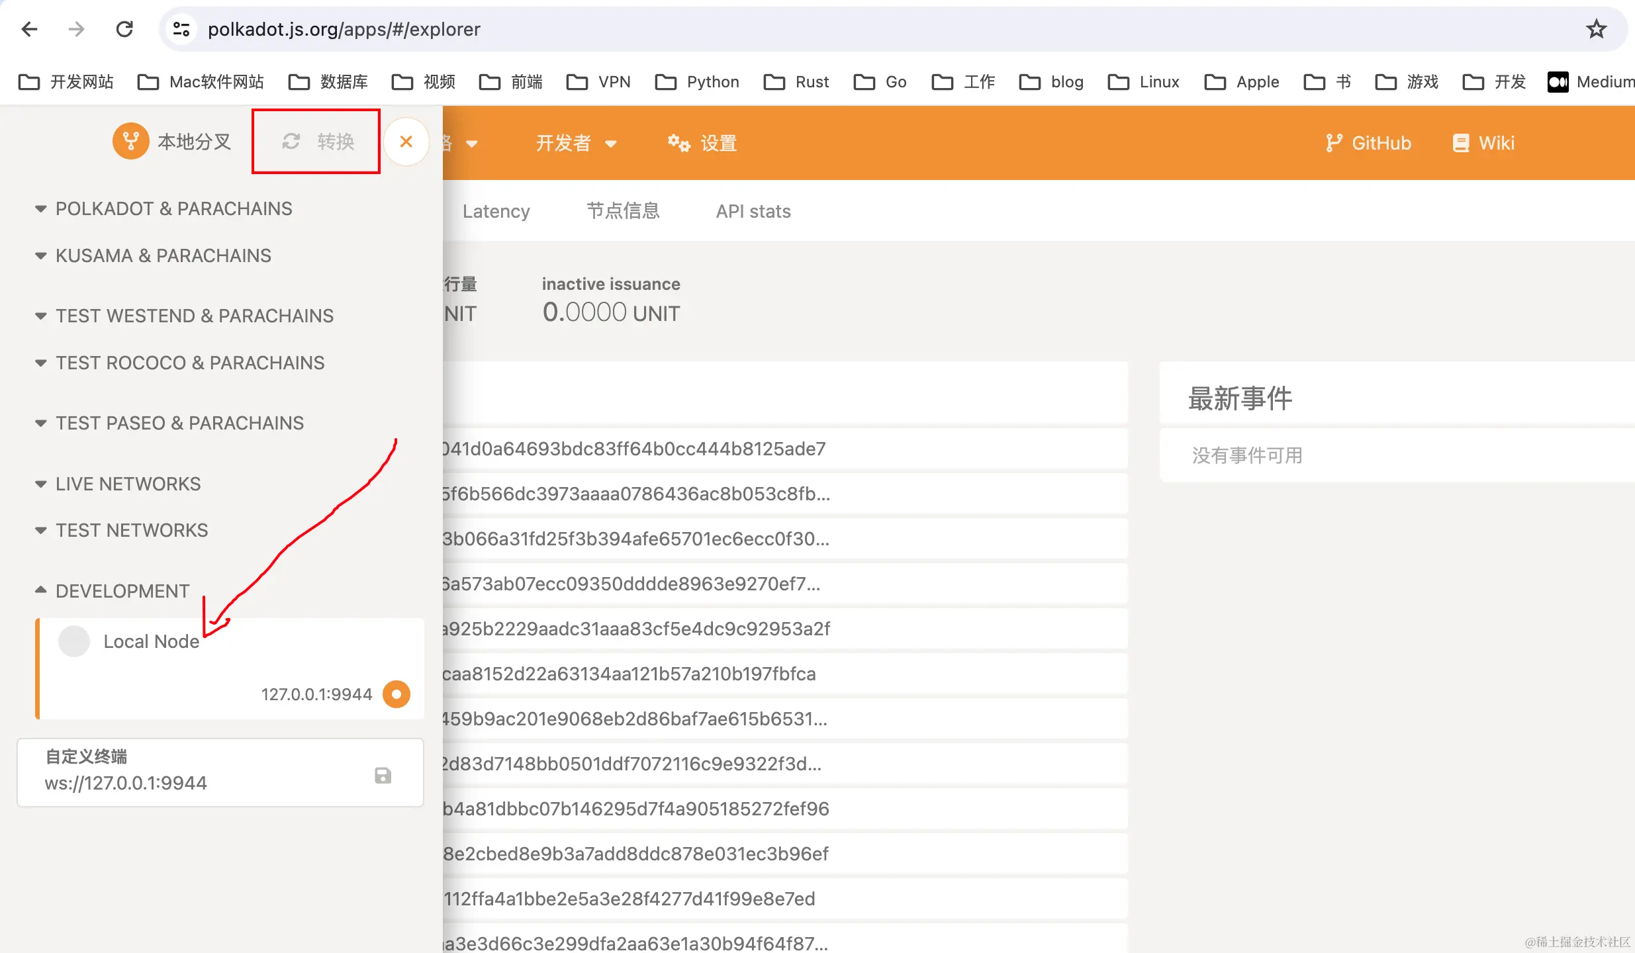Click the orange fork logo icon
The height and width of the screenshot is (953, 1635).
pyautogui.click(x=130, y=141)
